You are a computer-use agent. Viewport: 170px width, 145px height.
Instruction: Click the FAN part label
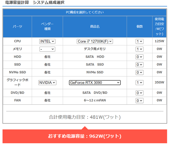tap(17, 100)
